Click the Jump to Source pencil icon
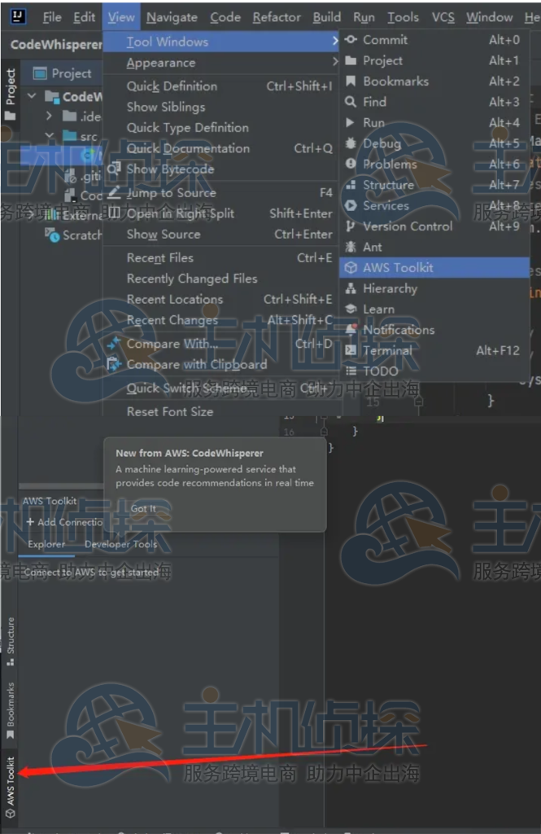Image resolution: width=541 pixels, height=834 pixels. click(x=114, y=192)
